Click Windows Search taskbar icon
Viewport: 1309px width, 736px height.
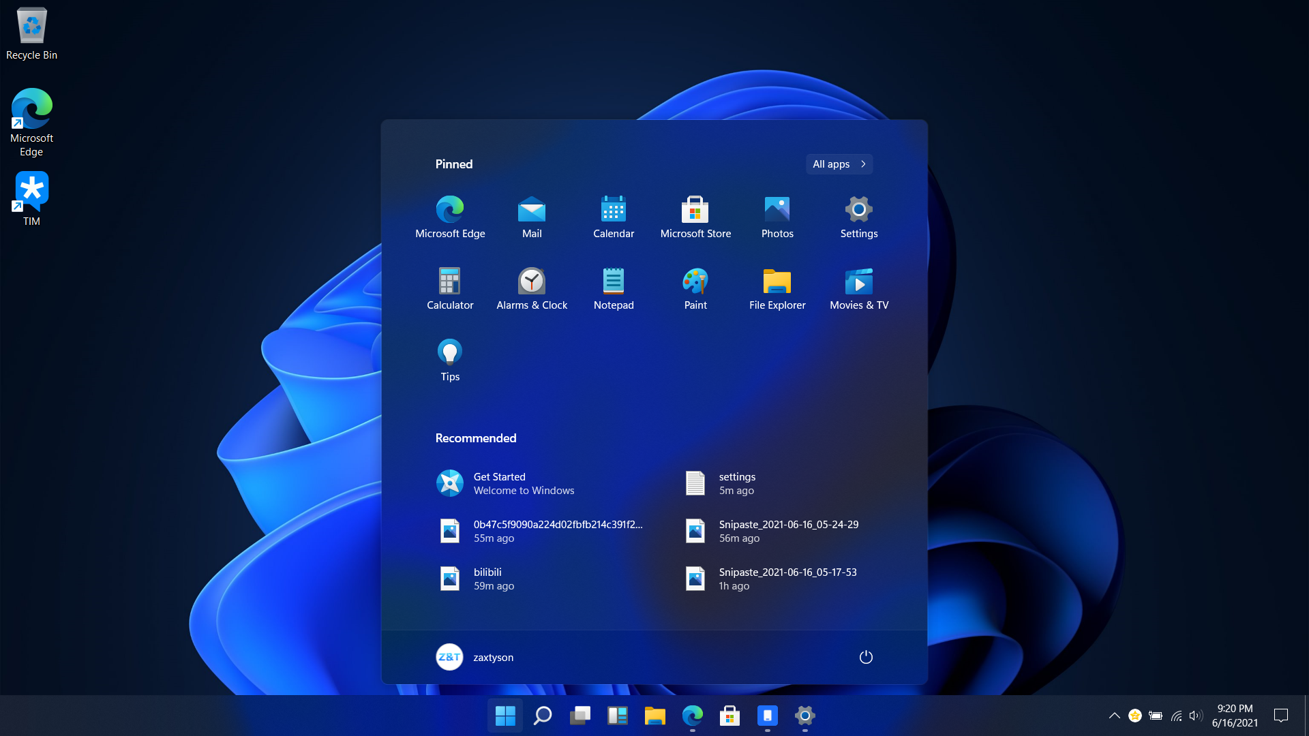coord(542,716)
